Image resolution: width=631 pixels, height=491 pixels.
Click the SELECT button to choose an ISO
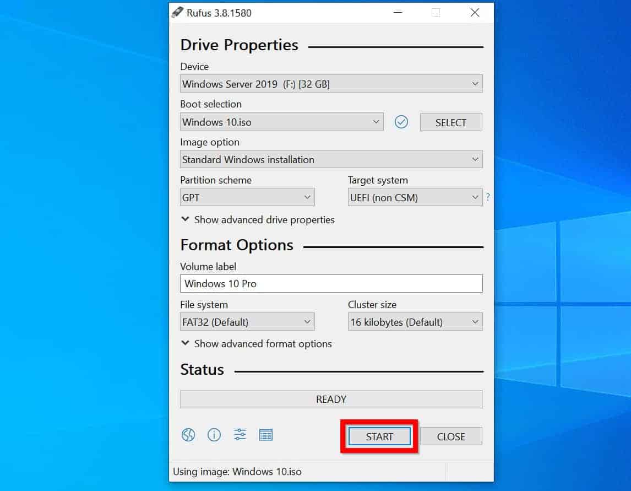[x=451, y=122]
